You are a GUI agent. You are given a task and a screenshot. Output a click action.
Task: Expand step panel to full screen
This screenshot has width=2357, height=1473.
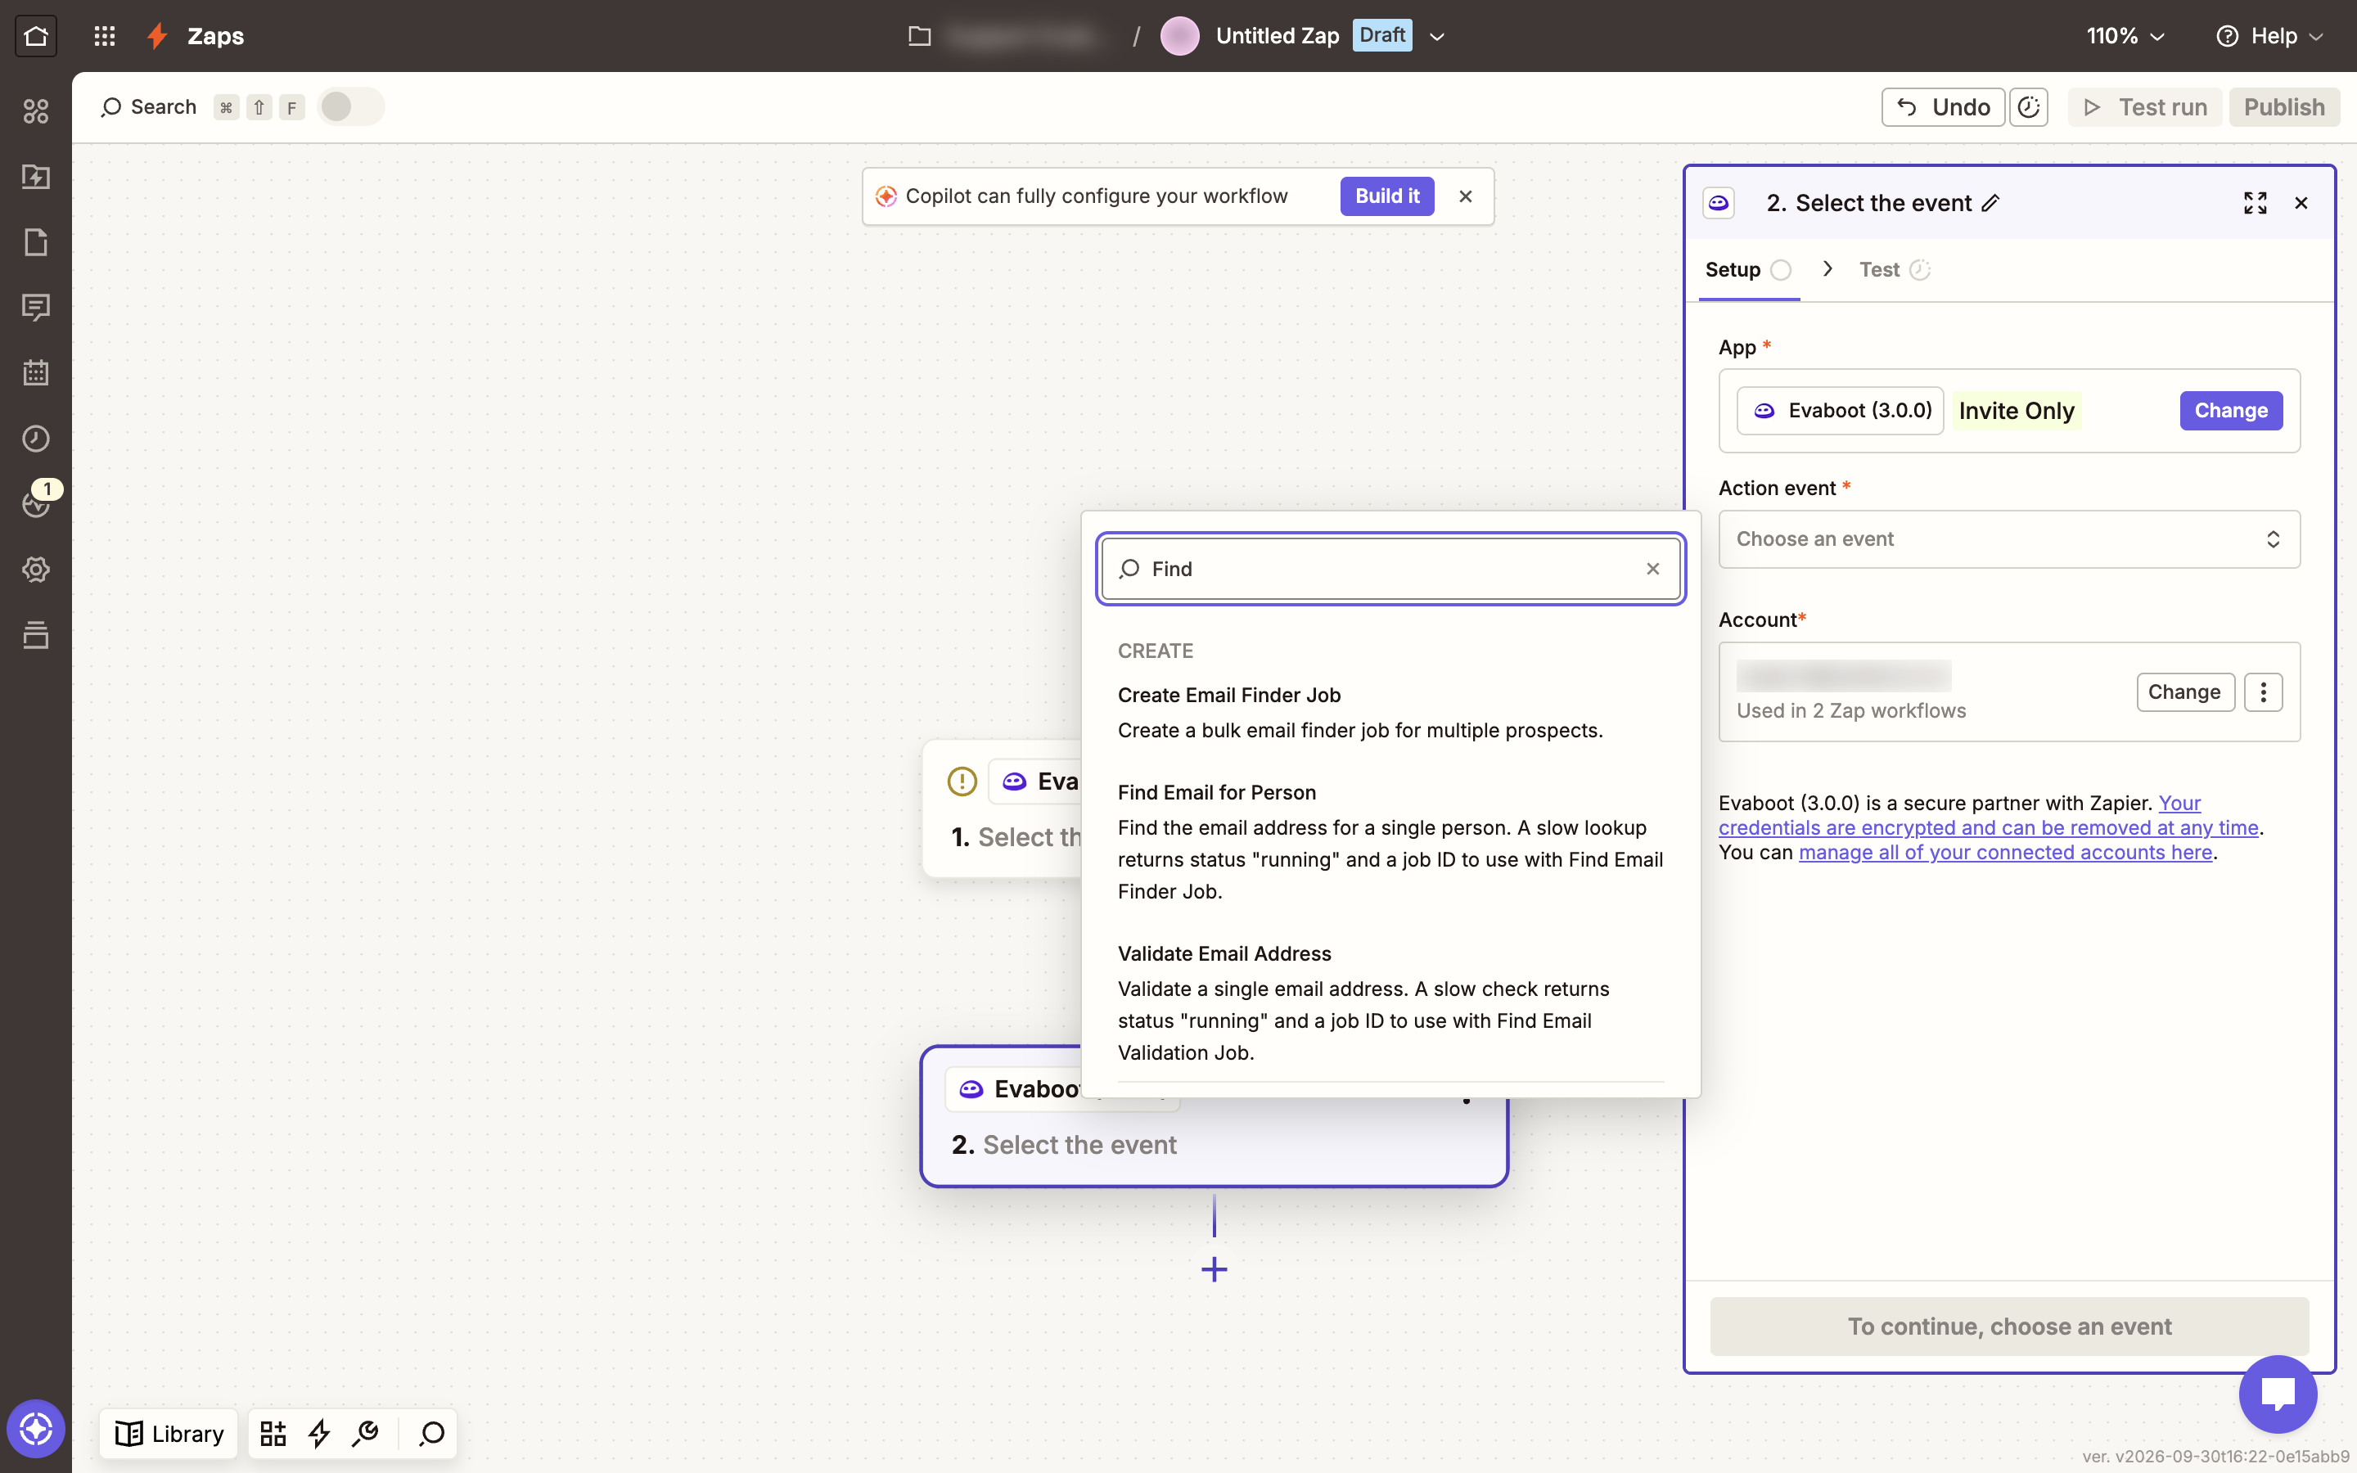[x=2256, y=203]
